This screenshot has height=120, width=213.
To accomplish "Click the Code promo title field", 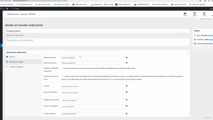I will click(98, 31).
